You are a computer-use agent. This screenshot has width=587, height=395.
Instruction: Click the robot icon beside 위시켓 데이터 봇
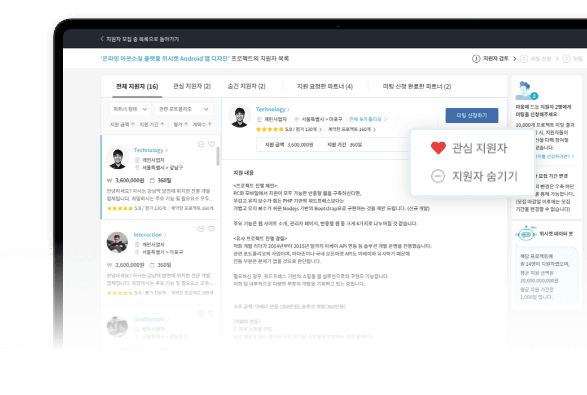tap(526, 234)
